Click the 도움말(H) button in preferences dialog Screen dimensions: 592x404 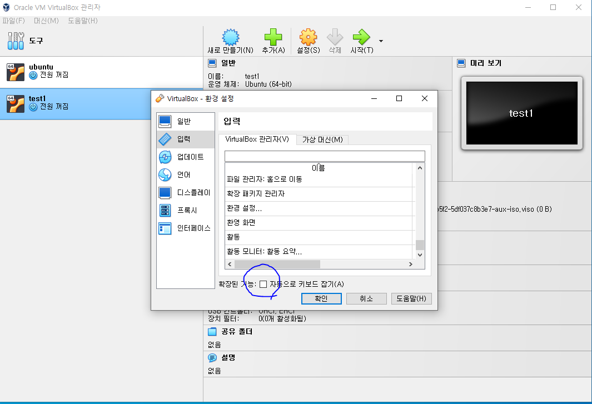click(x=411, y=298)
